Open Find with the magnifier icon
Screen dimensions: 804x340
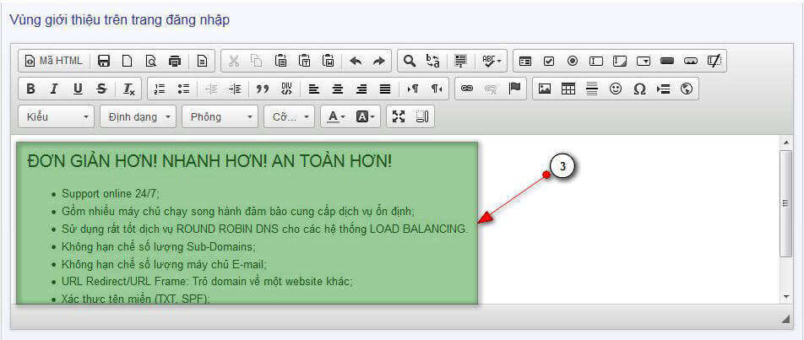409,61
